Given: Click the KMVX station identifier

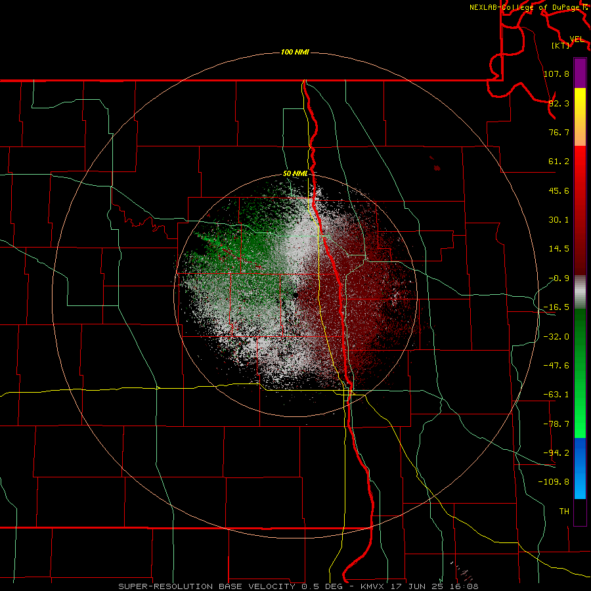Looking at the screenshot, I should [374, 586].
